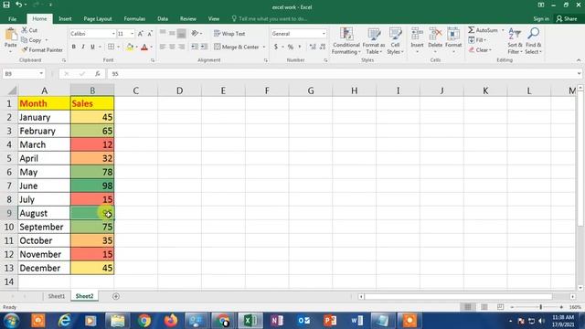Adjust the zoom slider
The image size is (585, 329).
tap(540, 307)
